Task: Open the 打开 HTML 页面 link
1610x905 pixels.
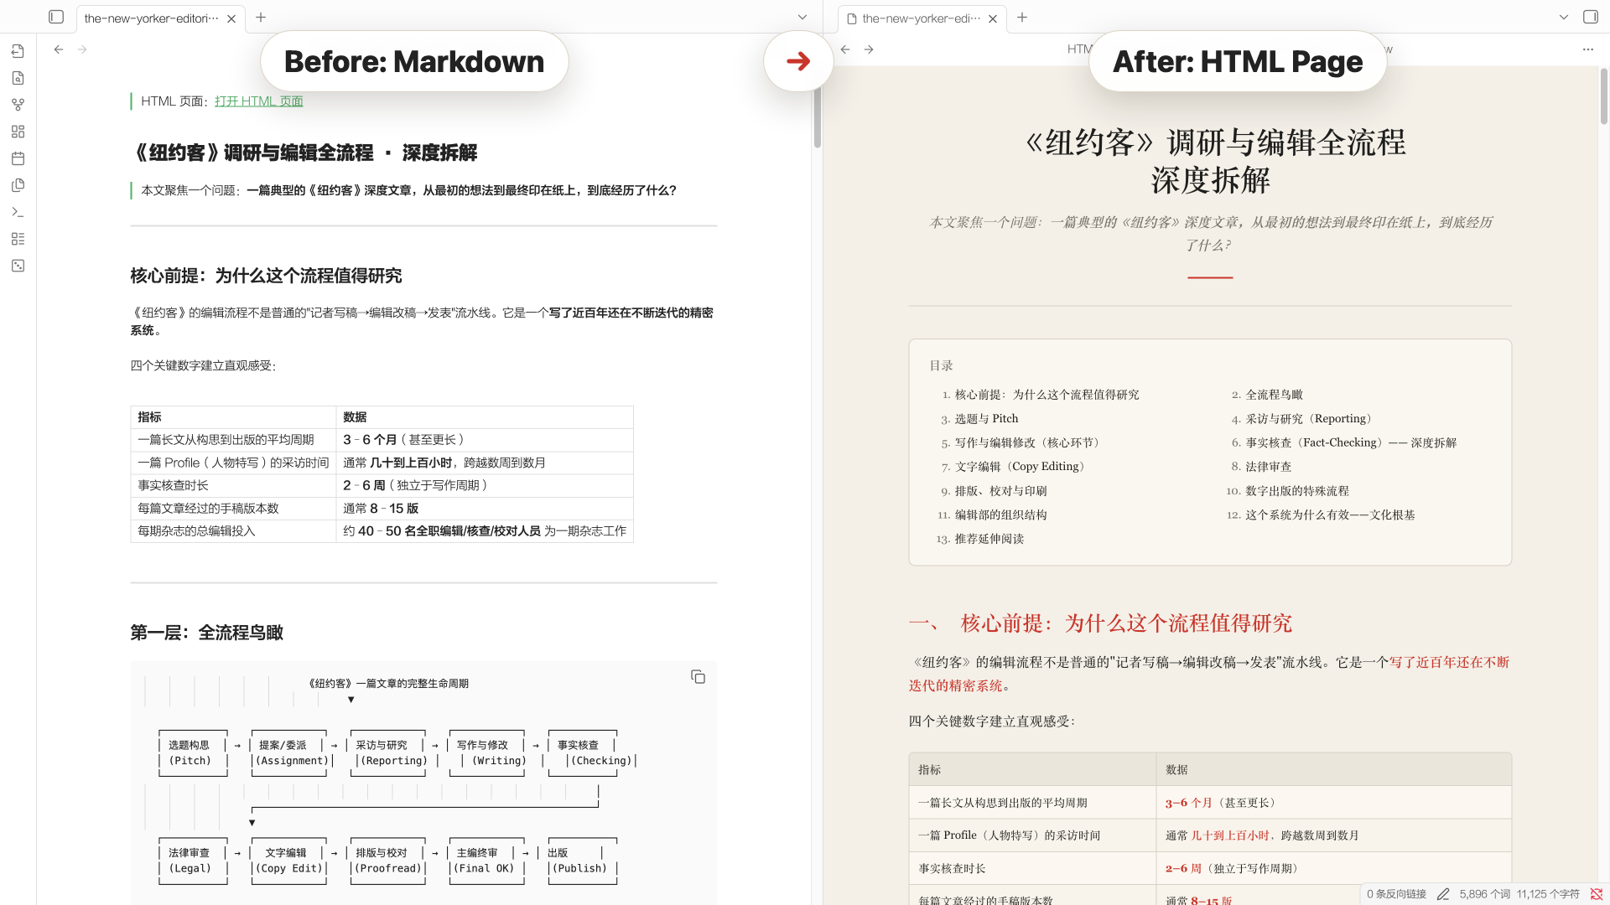Action: [x=258, y=101]
